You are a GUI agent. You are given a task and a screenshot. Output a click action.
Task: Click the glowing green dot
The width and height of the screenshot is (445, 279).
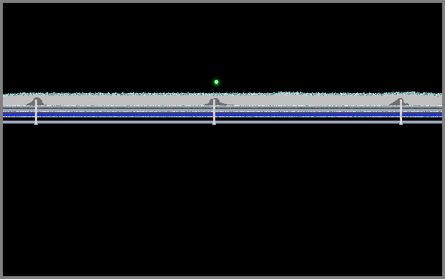tap(216, 82)
